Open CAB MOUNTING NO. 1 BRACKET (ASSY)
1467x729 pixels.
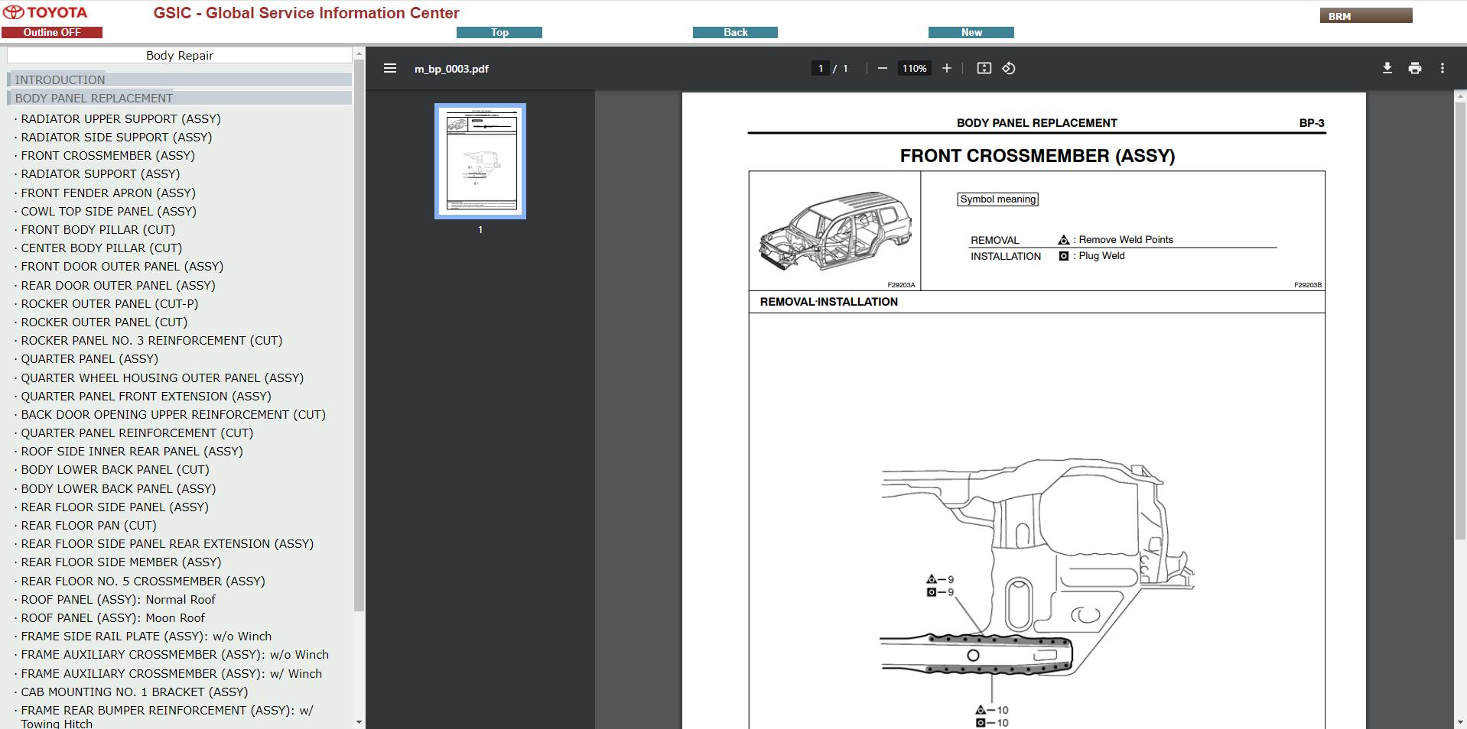point(134,692)
